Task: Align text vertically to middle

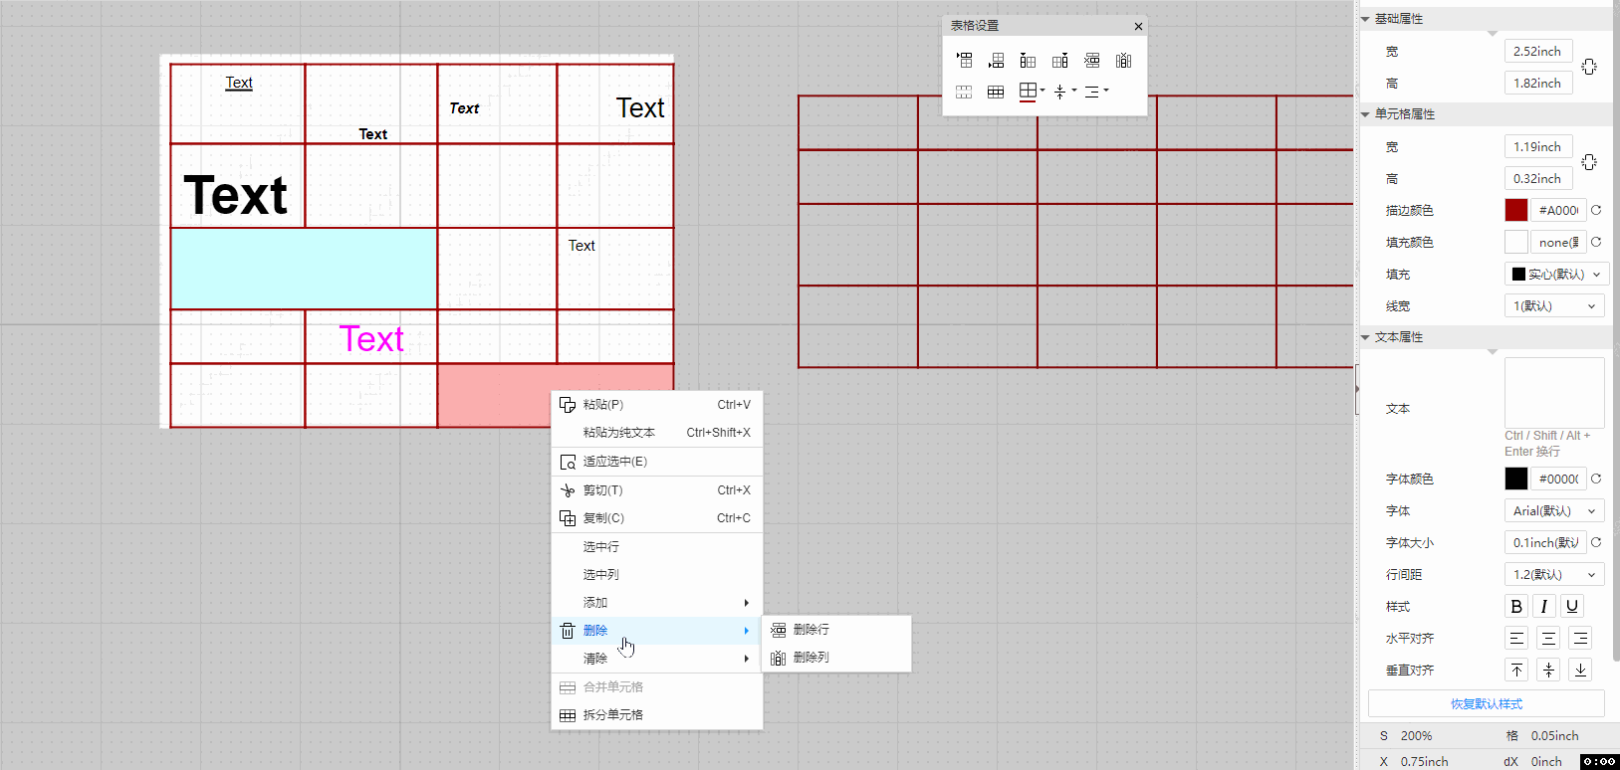Action: [x=1548, y=670]
